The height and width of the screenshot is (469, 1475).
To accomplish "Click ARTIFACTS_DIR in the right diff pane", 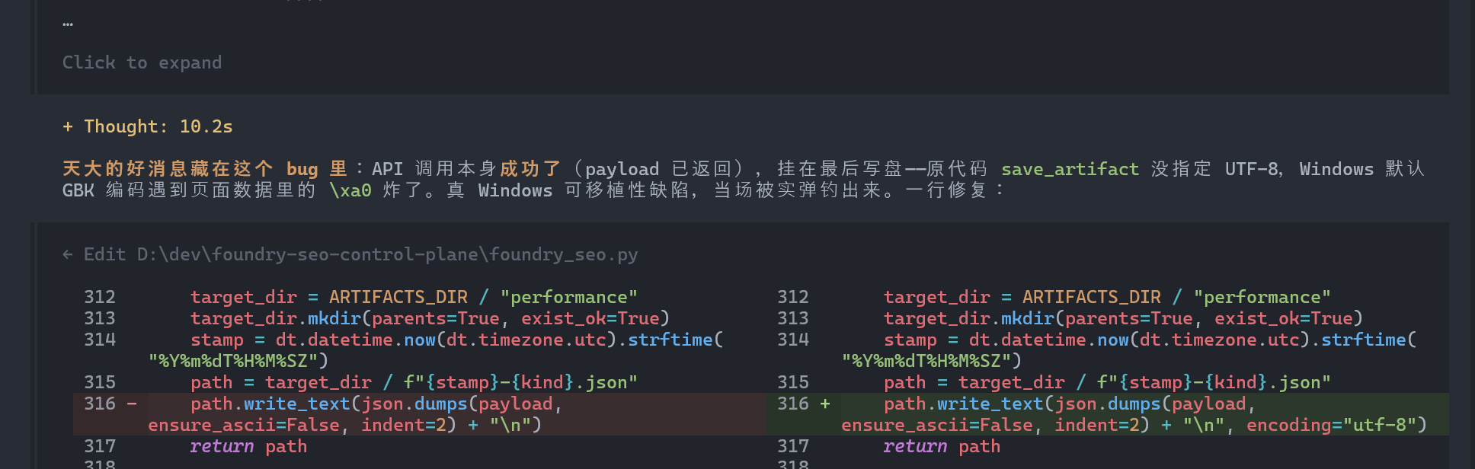I will coord(1091,297).
